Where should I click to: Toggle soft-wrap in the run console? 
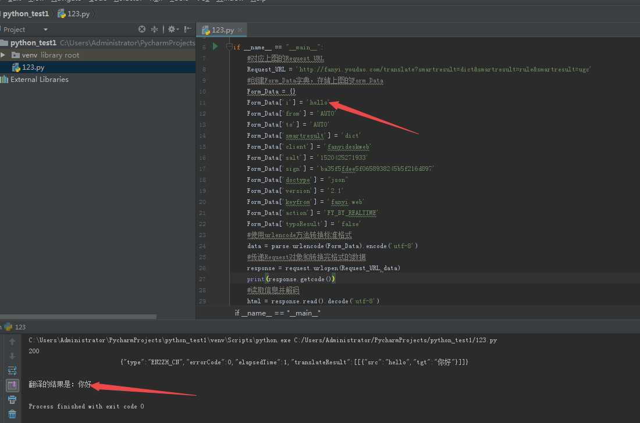point(12,371)
